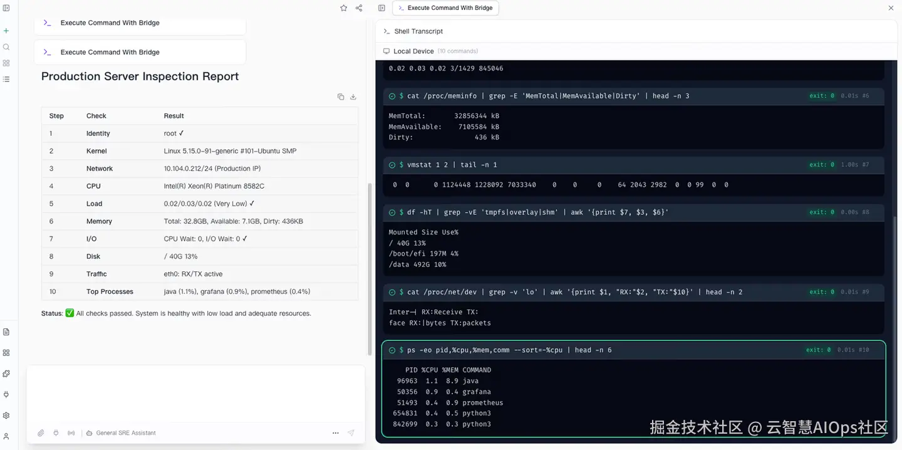Download the inspection report table
The image size is (902, 450).
[x=353, y=97]
